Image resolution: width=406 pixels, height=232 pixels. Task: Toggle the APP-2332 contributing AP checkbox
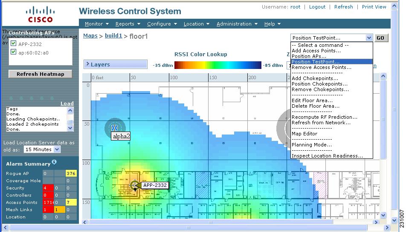(x=14, y=44)
